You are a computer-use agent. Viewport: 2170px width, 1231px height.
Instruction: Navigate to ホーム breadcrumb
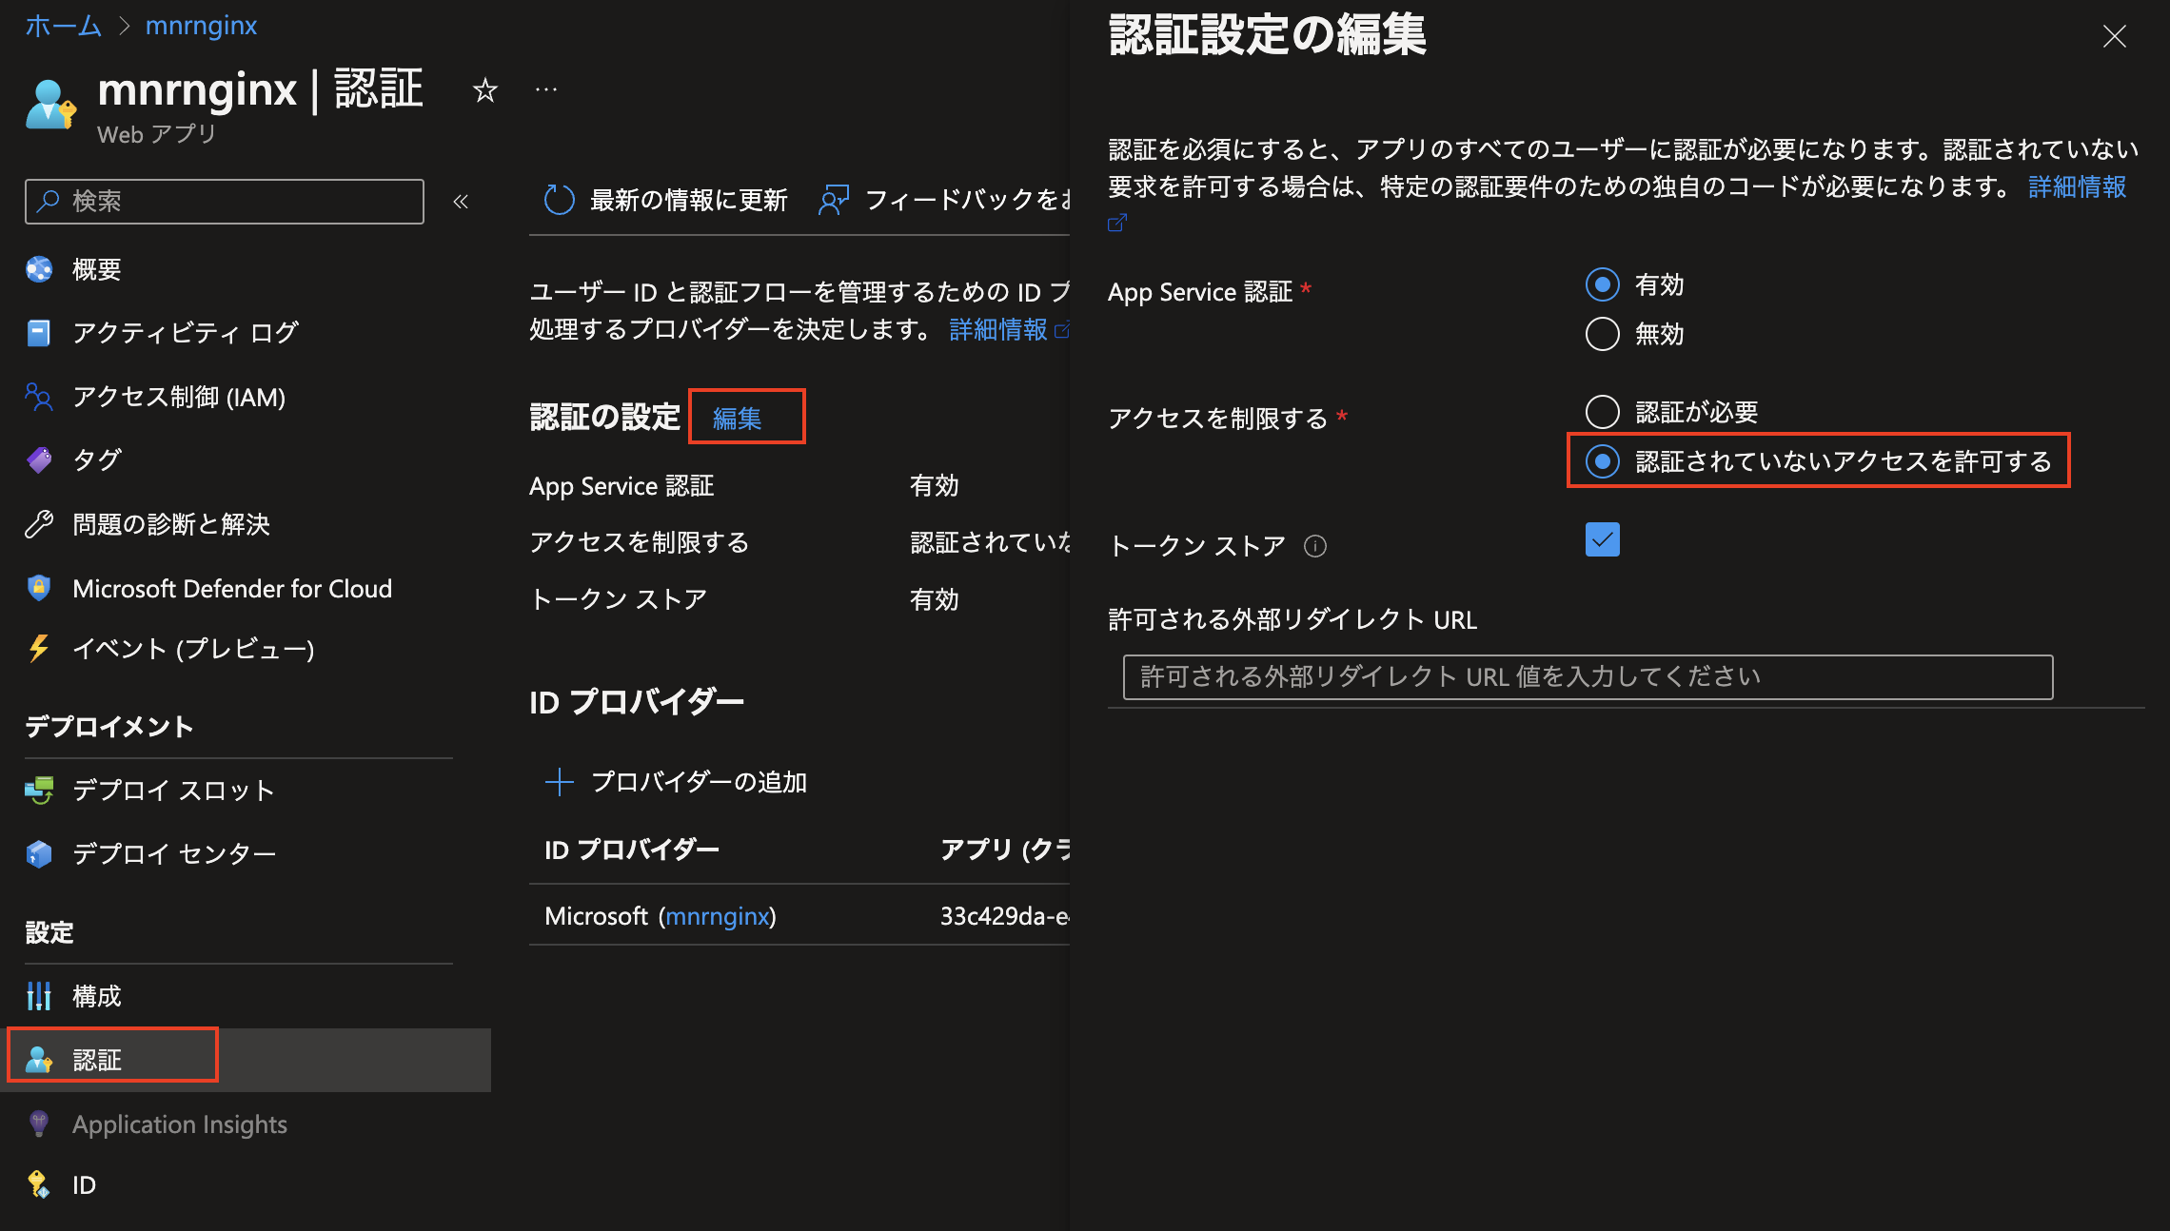[x=63, y=25]
